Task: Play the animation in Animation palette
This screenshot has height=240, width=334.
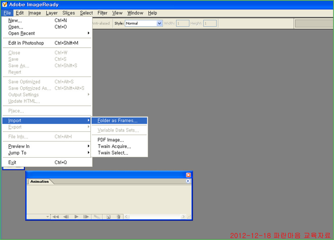Action: click(76, 217)
